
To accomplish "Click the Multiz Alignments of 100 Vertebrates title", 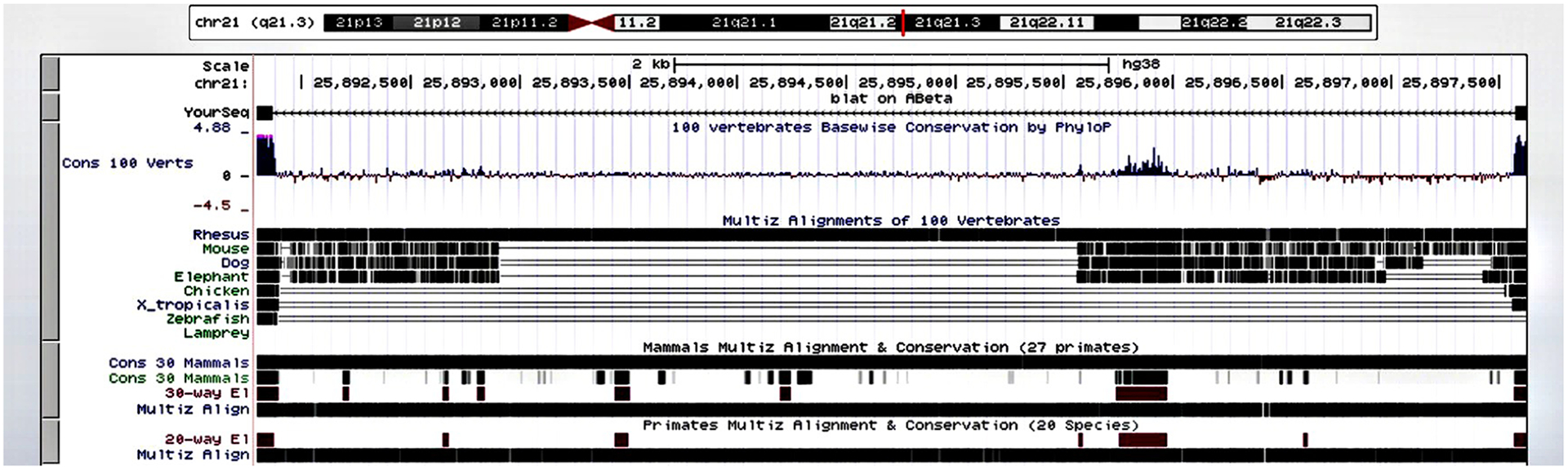I will (890, 220).
